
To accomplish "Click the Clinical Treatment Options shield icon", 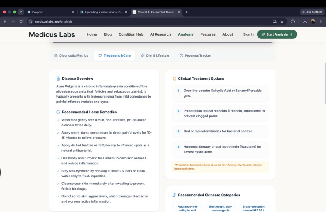I will [174, 78].
